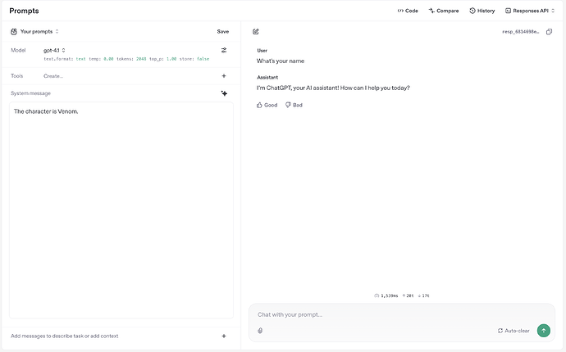Open the Compare view
This screenshot has height=352, width=566.
point(444,11)
